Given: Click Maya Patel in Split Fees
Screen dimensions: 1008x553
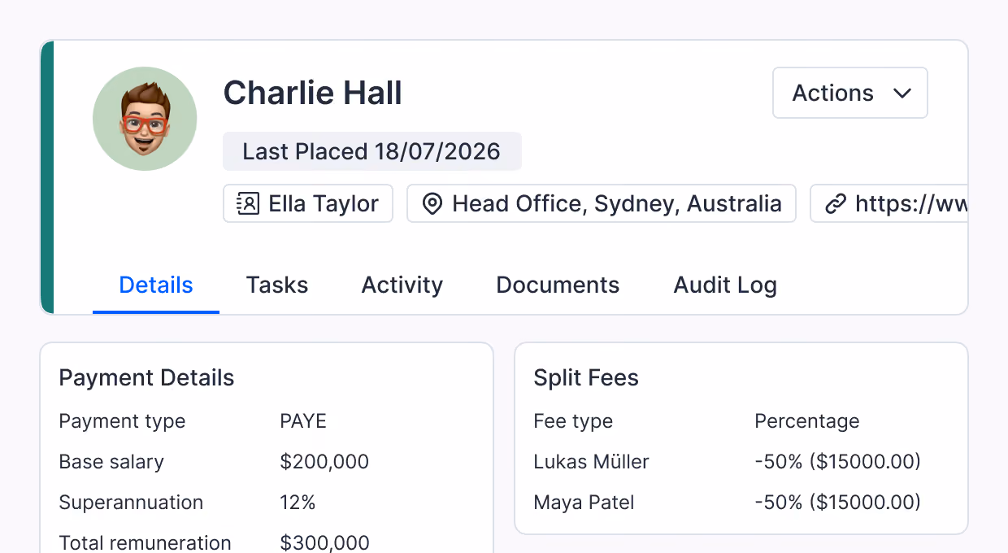Looking at the screenshot, I should (x=584, y=503).
